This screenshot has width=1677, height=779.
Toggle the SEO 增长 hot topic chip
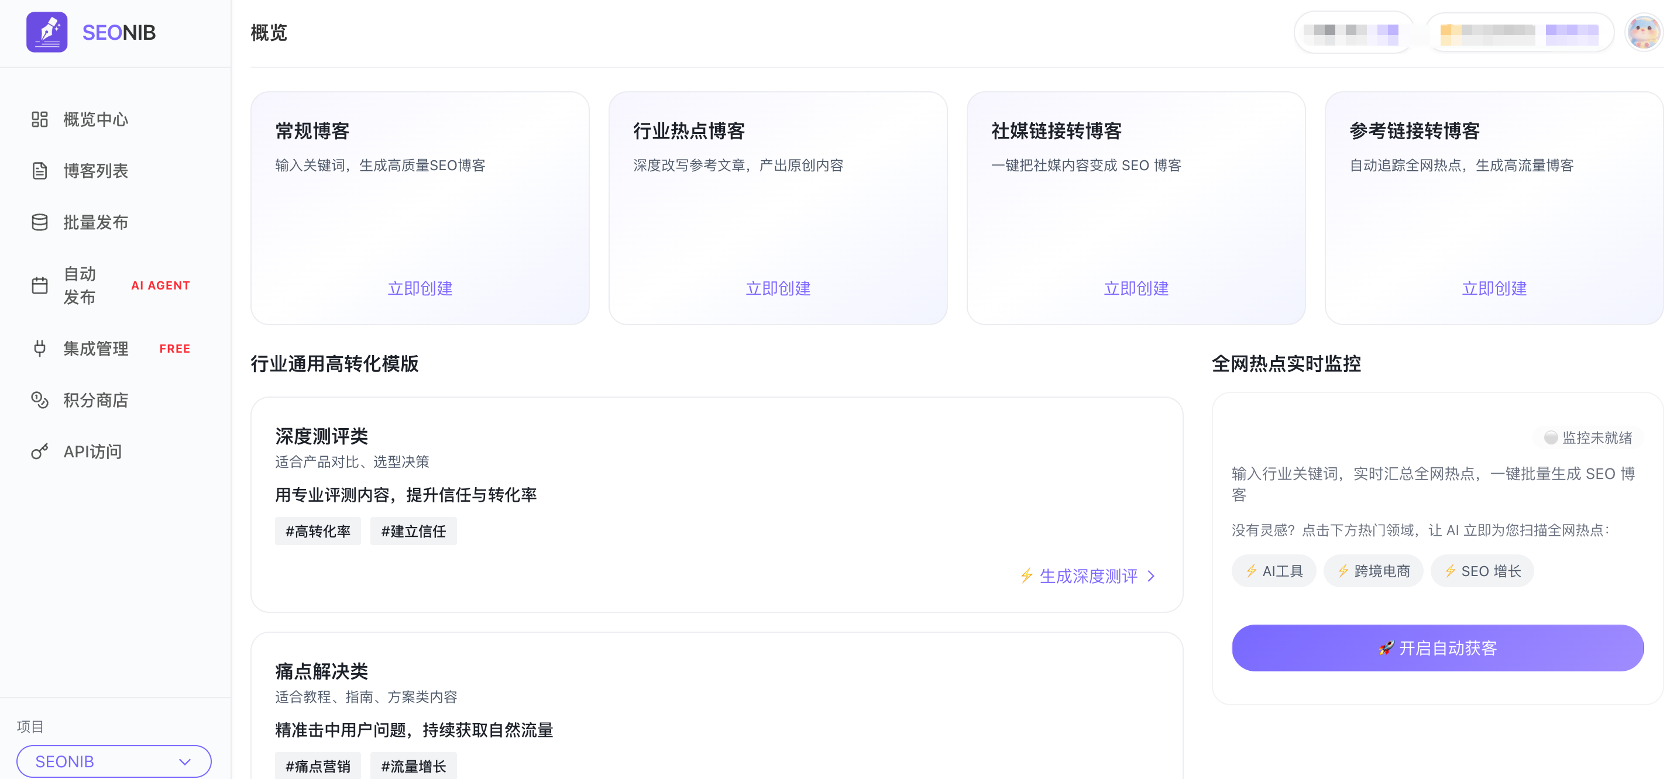coord(1482,571)
